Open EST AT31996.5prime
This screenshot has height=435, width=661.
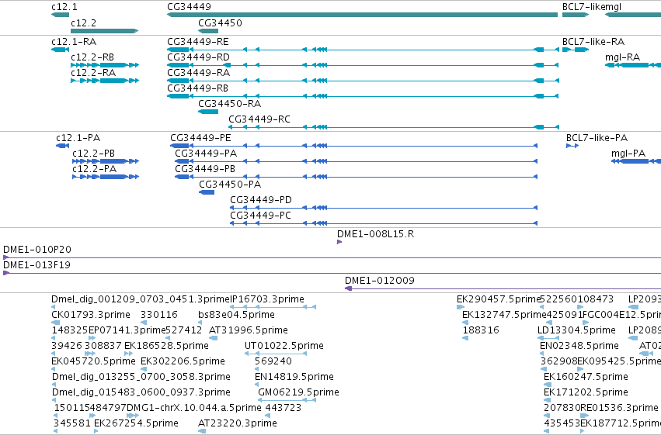click(249, 330)
